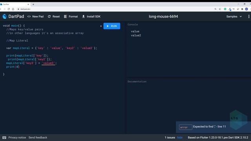Go to browser home page
The image size is (251, 141).
[13, 9]
